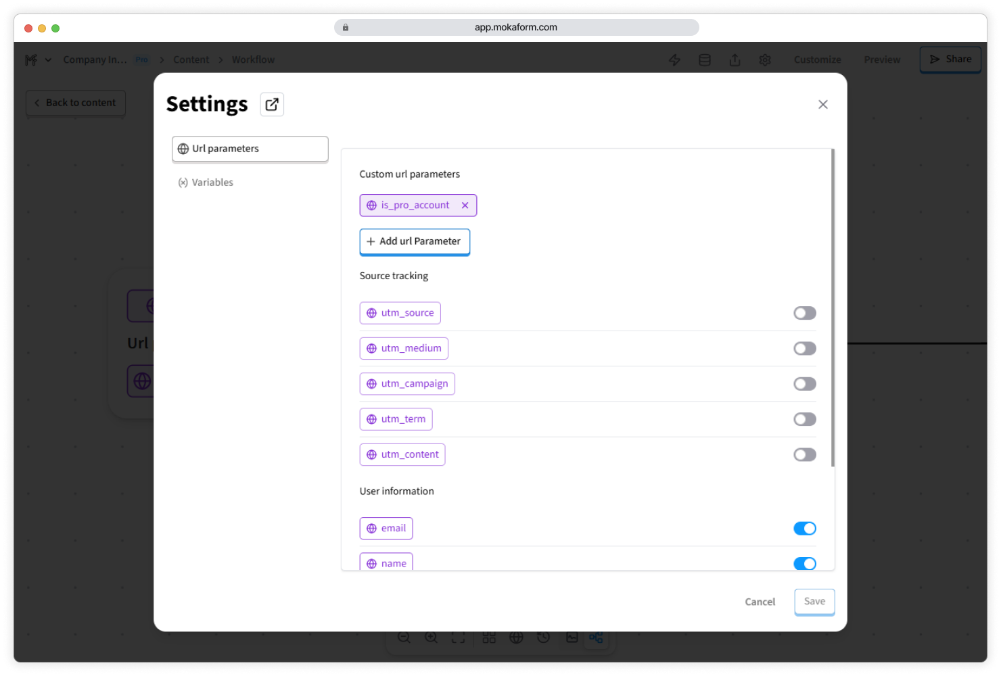
Task: Open the gear settings icon in top bar
Action: tap(765, 60)
